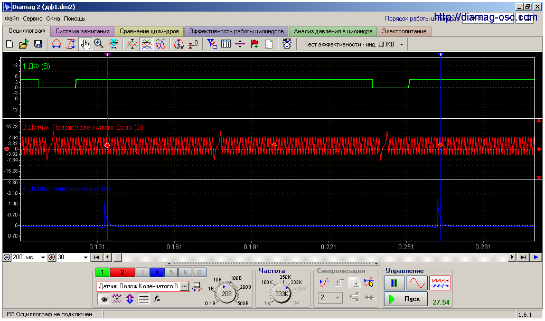545x321 pixels.
Task: Open the filter settings icon
Action: click(212, 44)
